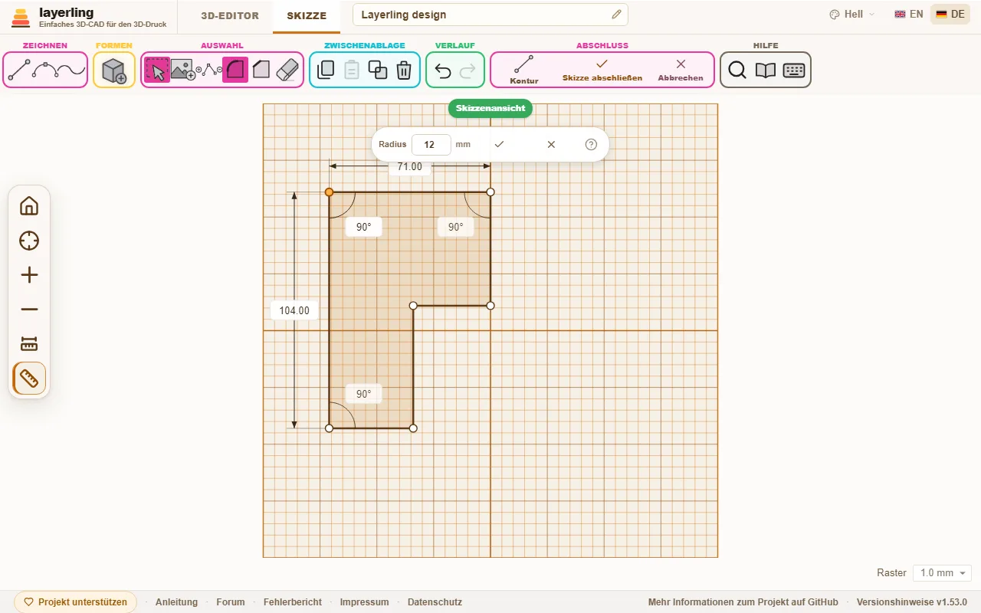Open the Anleitung link
981x613 pixels.
[176, 602]
